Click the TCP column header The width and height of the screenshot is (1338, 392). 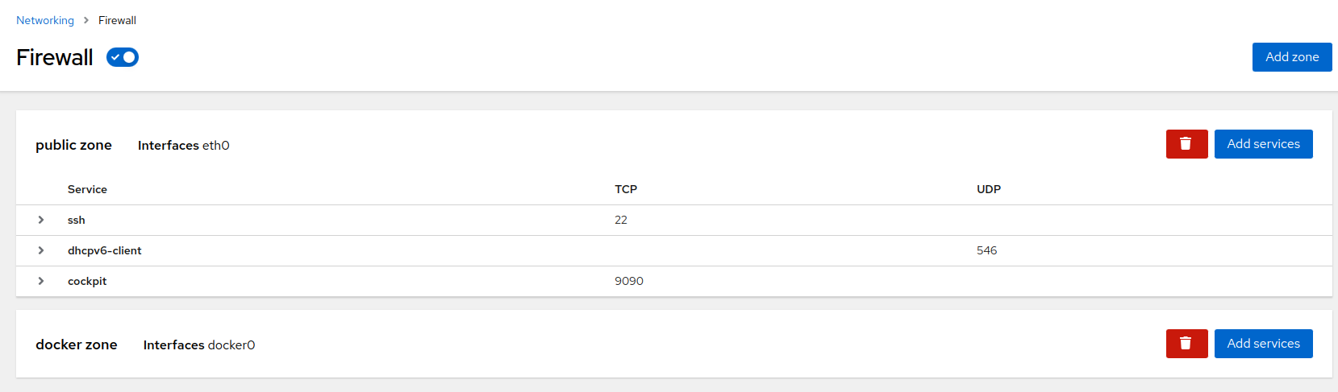point(626,189)
